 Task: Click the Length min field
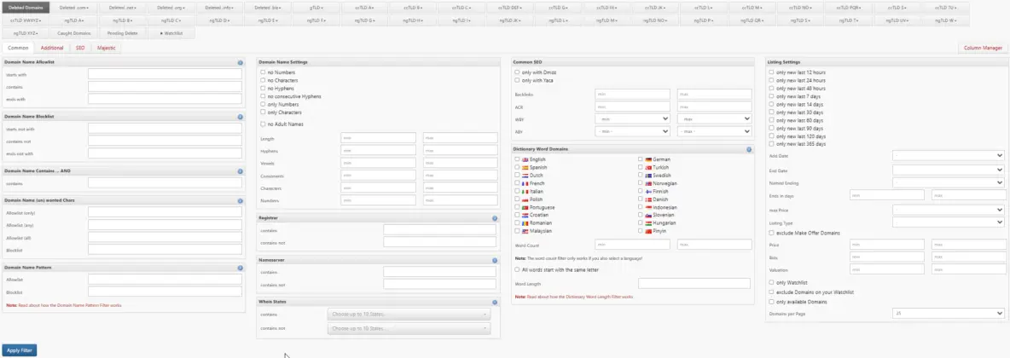coord(378,138)
